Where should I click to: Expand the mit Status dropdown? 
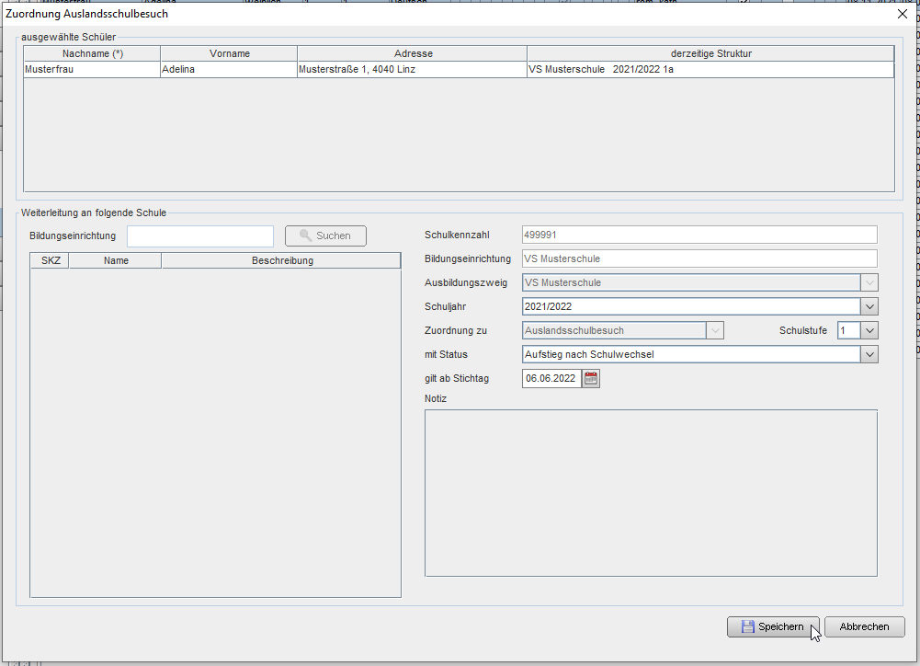pyautogui.click(x=869, y=354)
